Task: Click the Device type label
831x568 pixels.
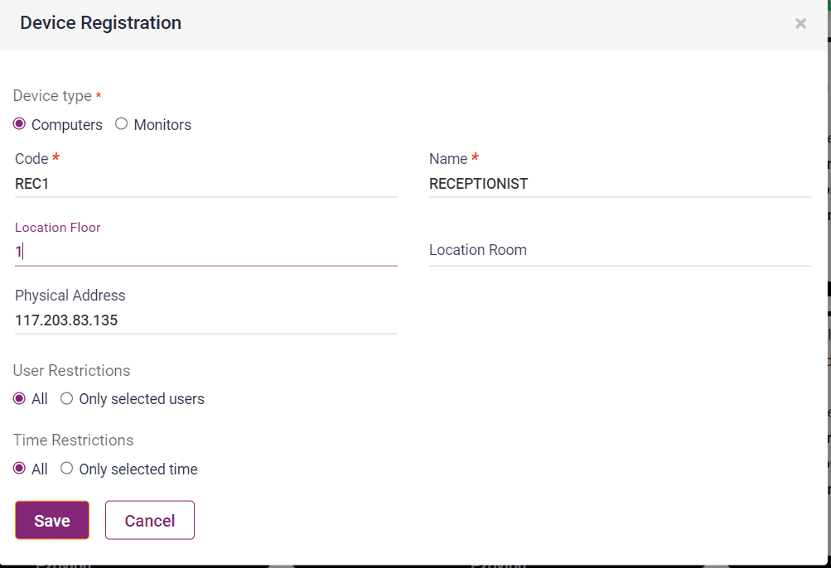Action: click(x=52, y=96)
